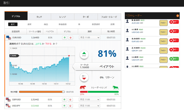The height and width of the screenshot is (111, 184).
Task: Click the green up arrow in USD/JPY row
Action: coord(64,106)
